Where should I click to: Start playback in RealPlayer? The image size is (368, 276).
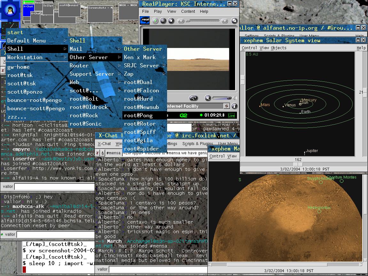tap(155, 21)
